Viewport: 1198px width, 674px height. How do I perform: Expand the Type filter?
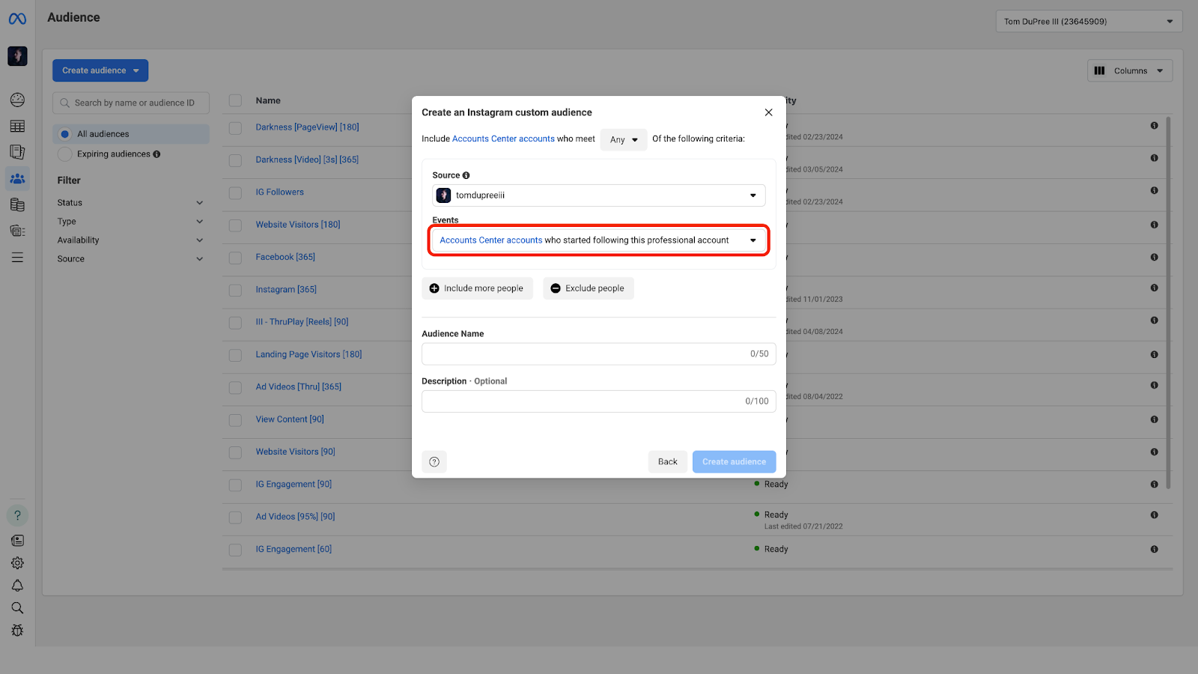coord(130,222)
